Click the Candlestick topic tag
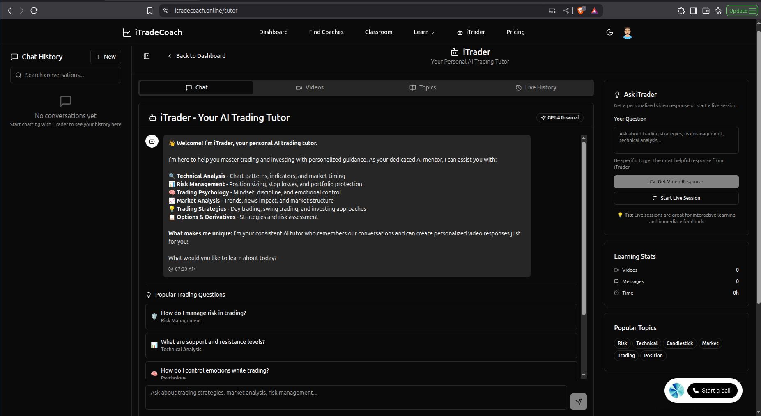The image size is (761, 416). point(680,343)
